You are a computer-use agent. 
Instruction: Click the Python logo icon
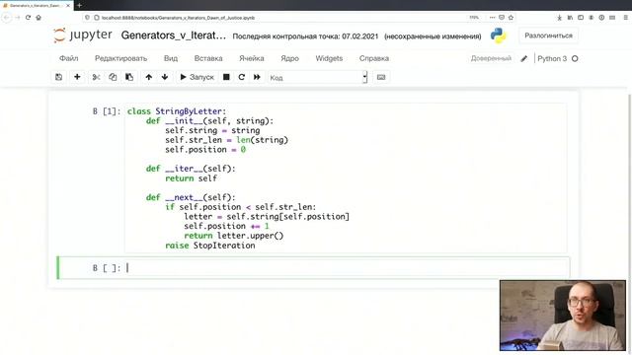(498, 35)
